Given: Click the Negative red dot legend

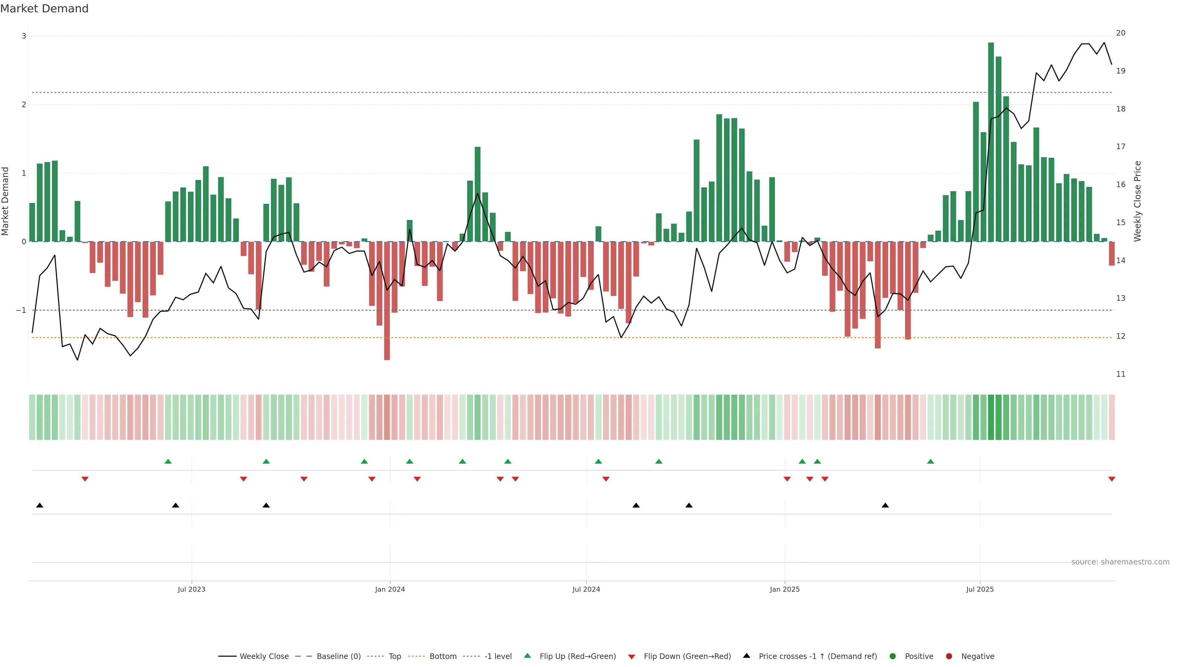Looking at the screenshot, I should [x=949, y=656].
